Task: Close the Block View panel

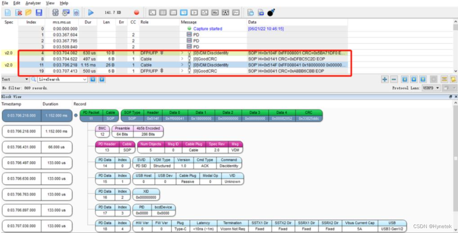Action: tap(456, 96)
